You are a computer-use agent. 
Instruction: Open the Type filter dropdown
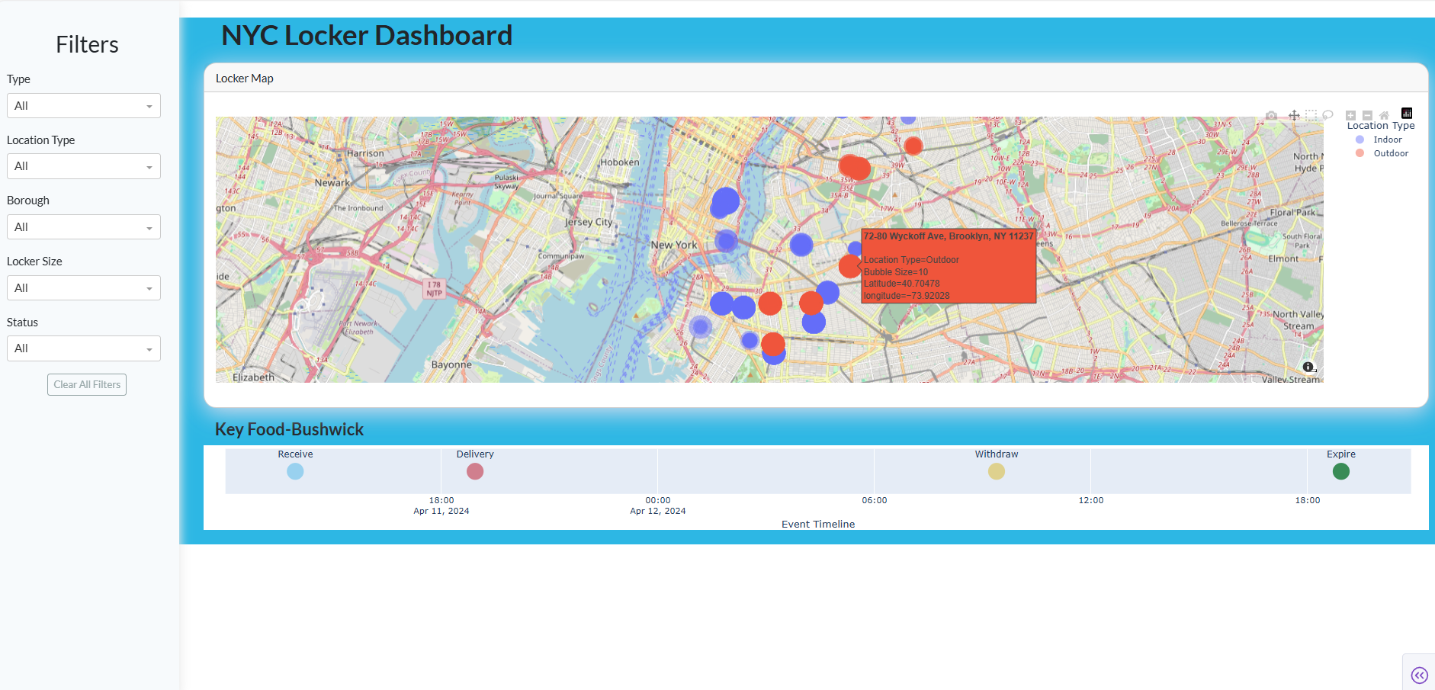pos(84,106)
